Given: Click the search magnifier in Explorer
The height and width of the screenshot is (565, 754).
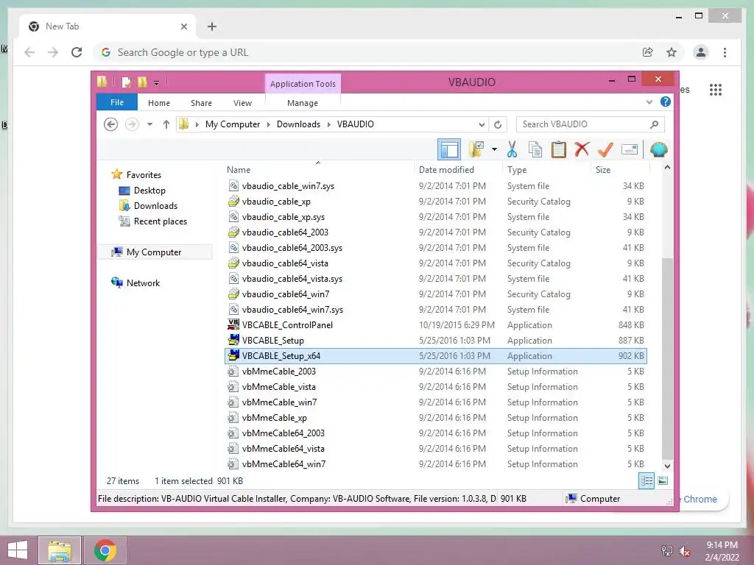Looking at the screenshot, I should point(654,124).
